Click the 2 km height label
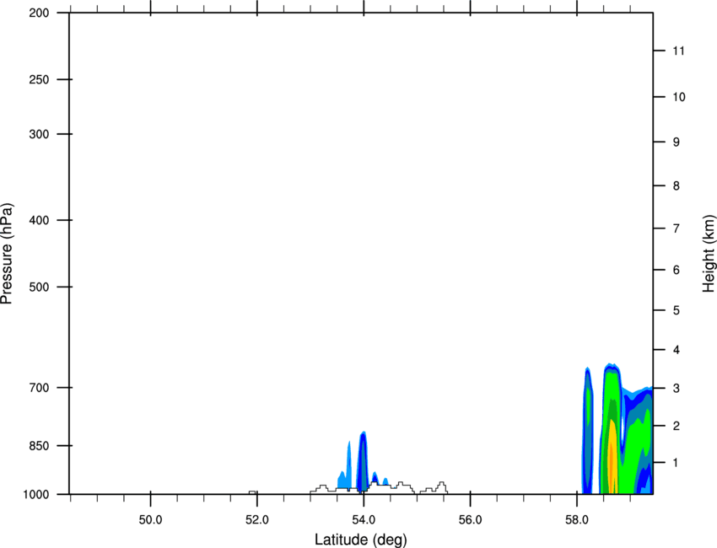Viewport: 717px width, 548px height. coord(677,426)
